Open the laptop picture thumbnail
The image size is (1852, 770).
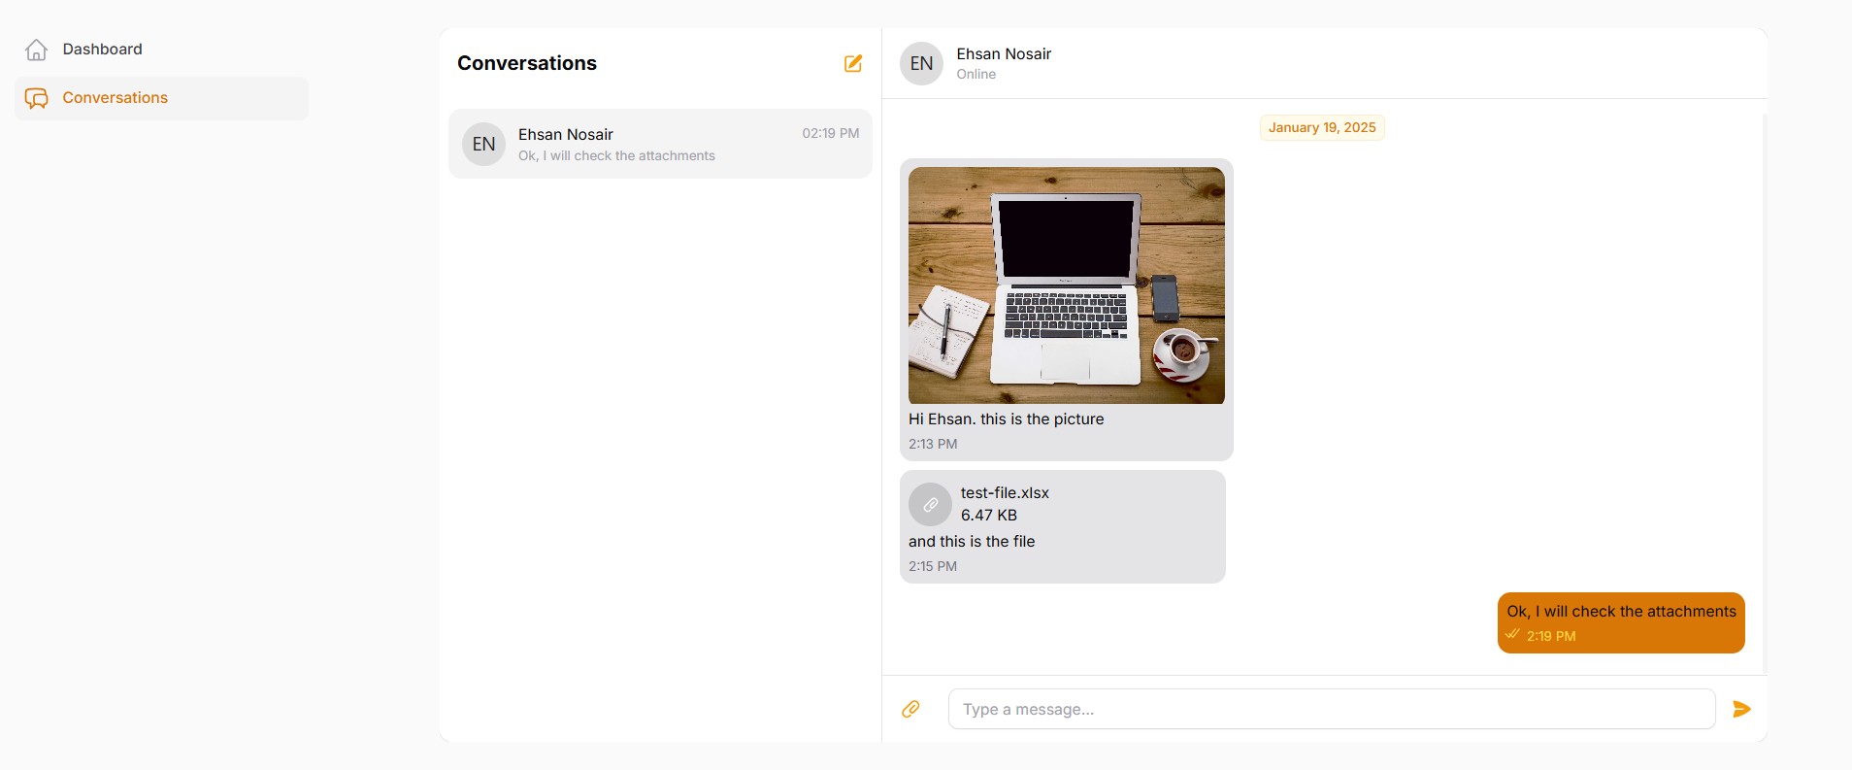(x=1067, y=285)
